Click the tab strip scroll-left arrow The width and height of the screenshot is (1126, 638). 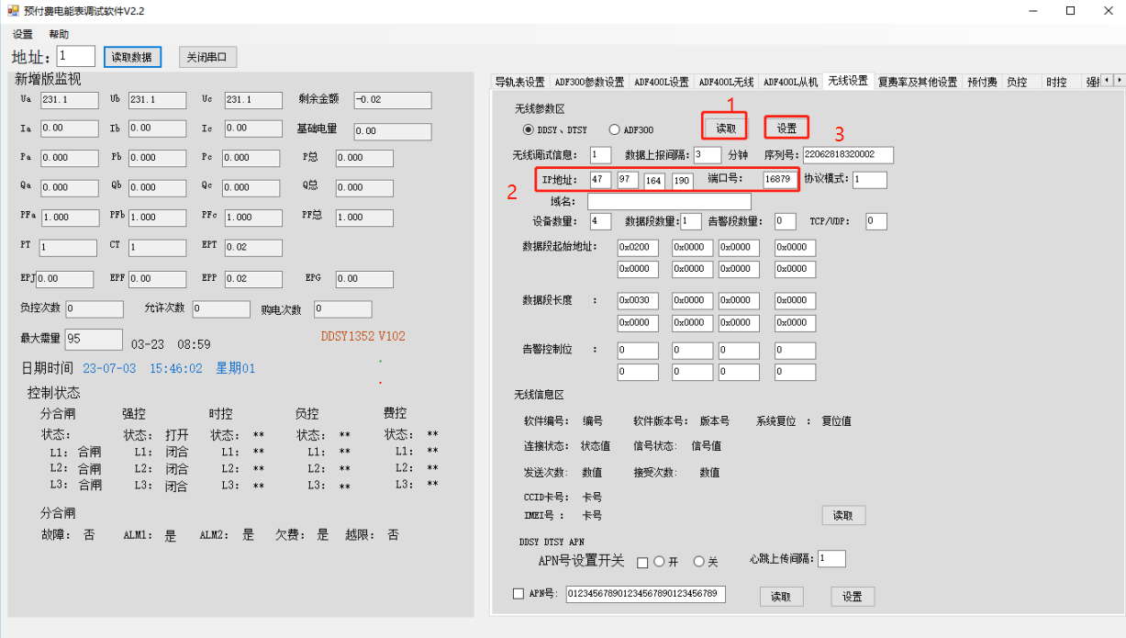1106,81
